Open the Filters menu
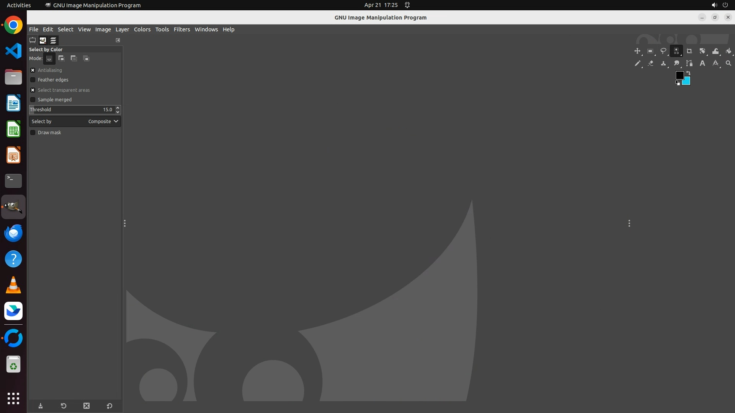Screen dimensions: 735x413 tap(181, 29)
